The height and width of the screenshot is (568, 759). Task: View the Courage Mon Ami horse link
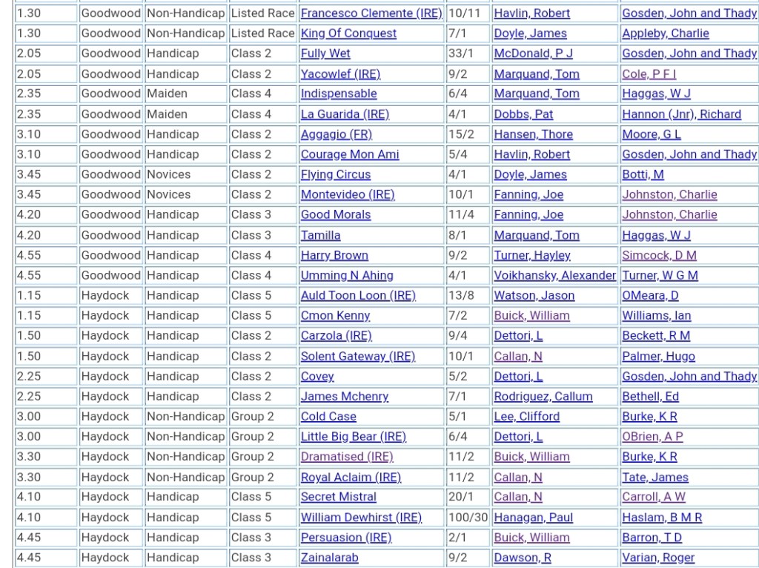(x=349, y=154)
